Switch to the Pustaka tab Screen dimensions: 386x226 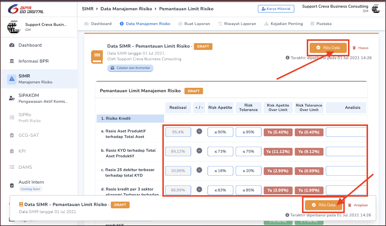pyautogui.click(x=321, y=24)
